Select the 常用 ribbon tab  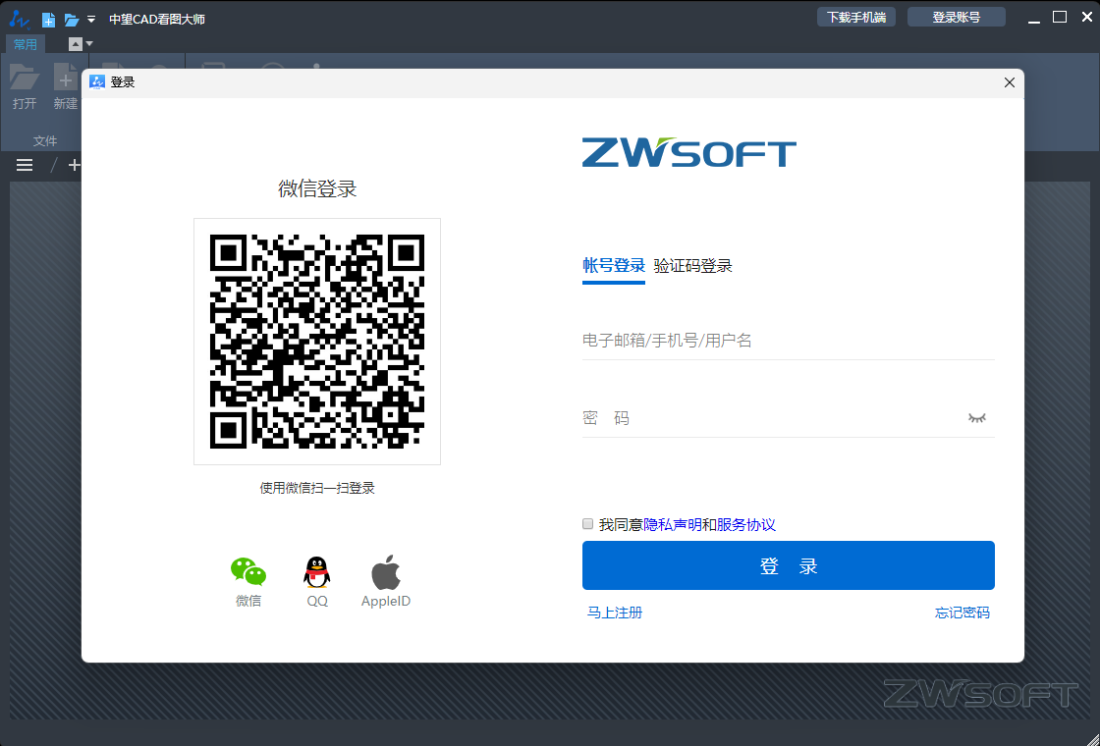click(26, 44)
